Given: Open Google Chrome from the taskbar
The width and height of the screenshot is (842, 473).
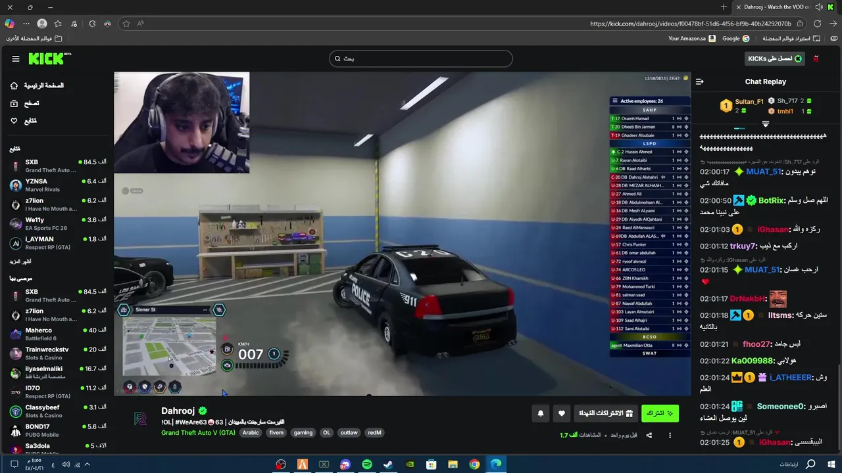Looking at the screenshot, I should pyautogui.click(x=474, y=464).
